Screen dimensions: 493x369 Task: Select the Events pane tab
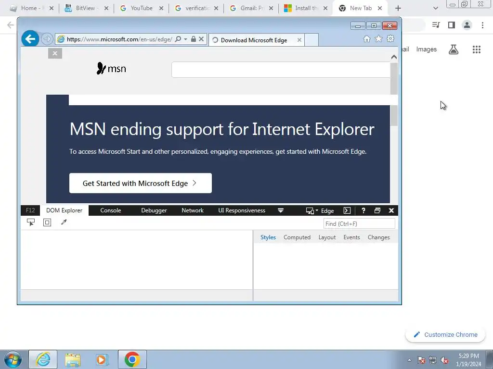tap(351, 237)
